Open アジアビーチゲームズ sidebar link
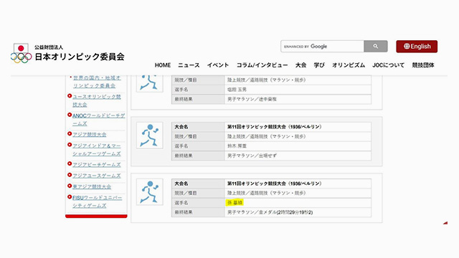This screenshot has width=459, height=258. (97, 165)
